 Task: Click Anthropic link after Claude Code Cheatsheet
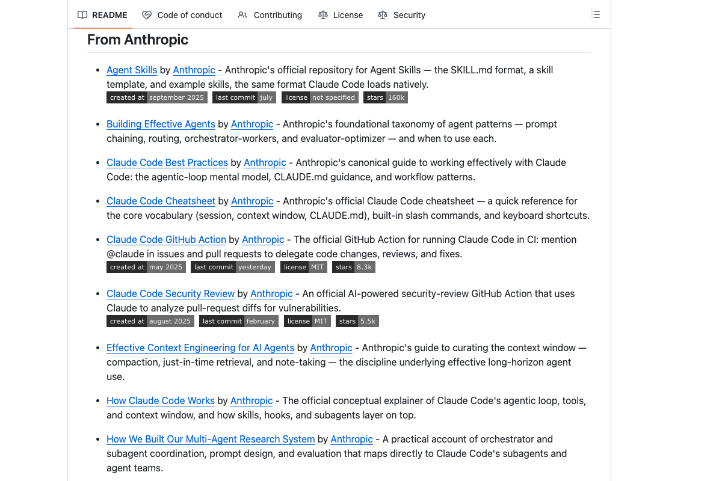[x=252, y=201]
